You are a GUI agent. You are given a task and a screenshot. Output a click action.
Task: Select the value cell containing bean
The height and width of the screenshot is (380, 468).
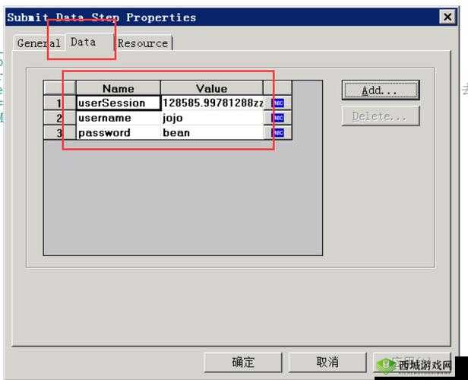click(211, 133)
